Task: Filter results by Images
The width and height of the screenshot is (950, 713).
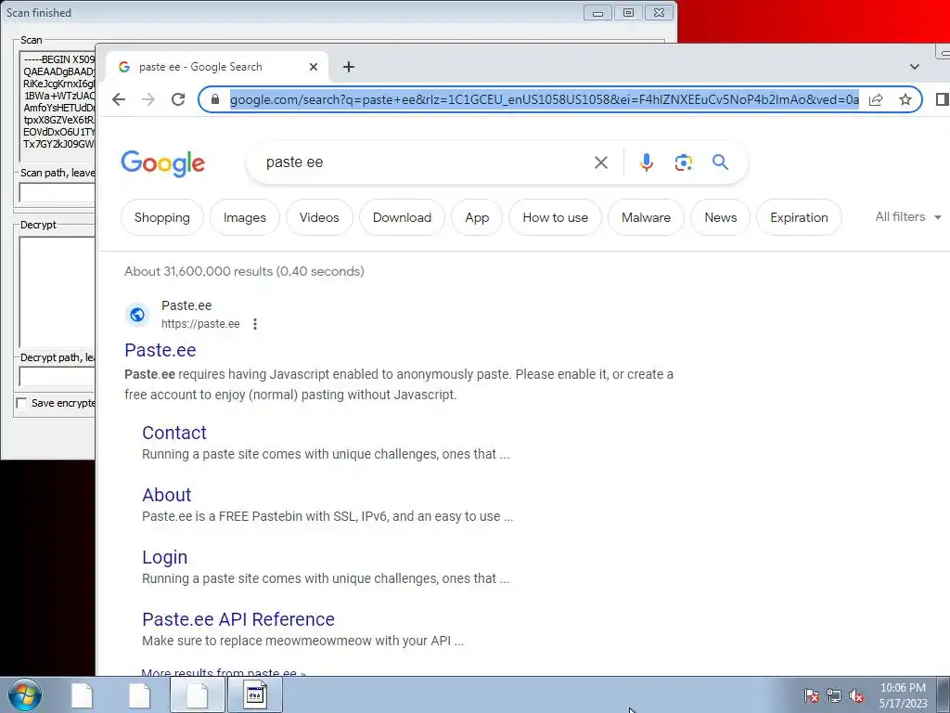Action: (245, 217)
